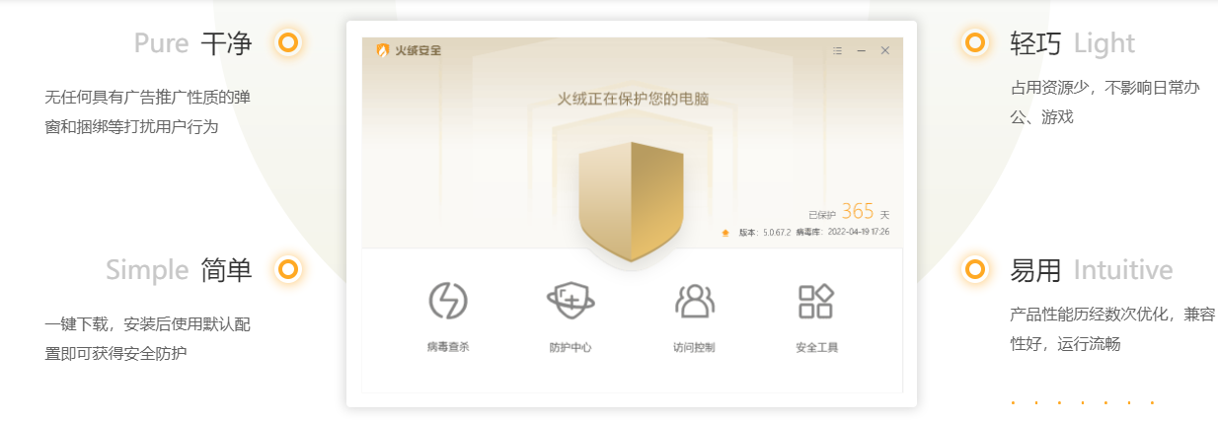Open the 防护中心 protection center icon
This screenshot has height=423, width=1218.
pos(571,301)
